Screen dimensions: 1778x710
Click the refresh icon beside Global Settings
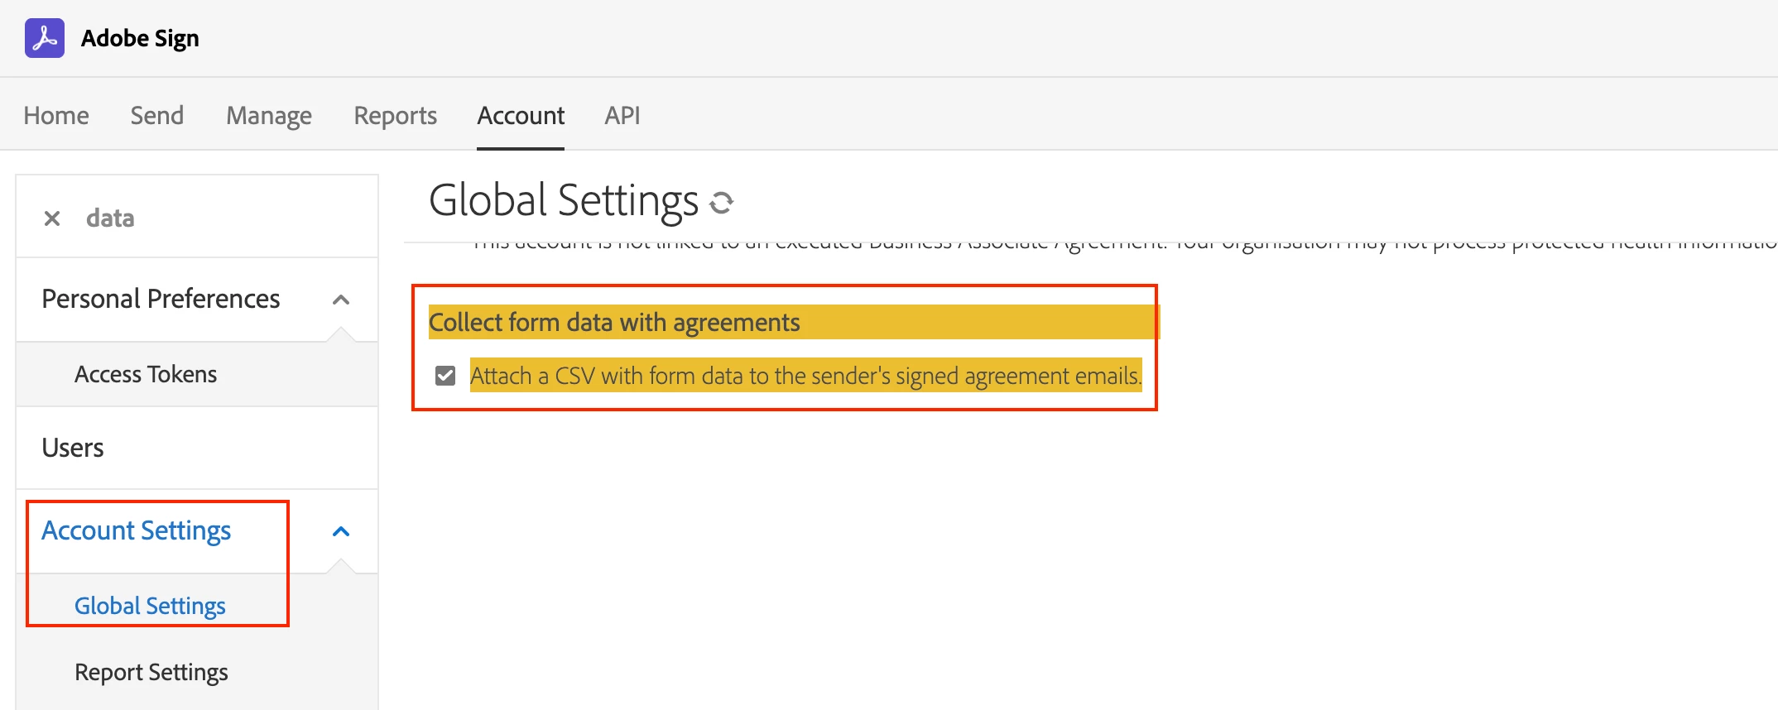(722, 202)
